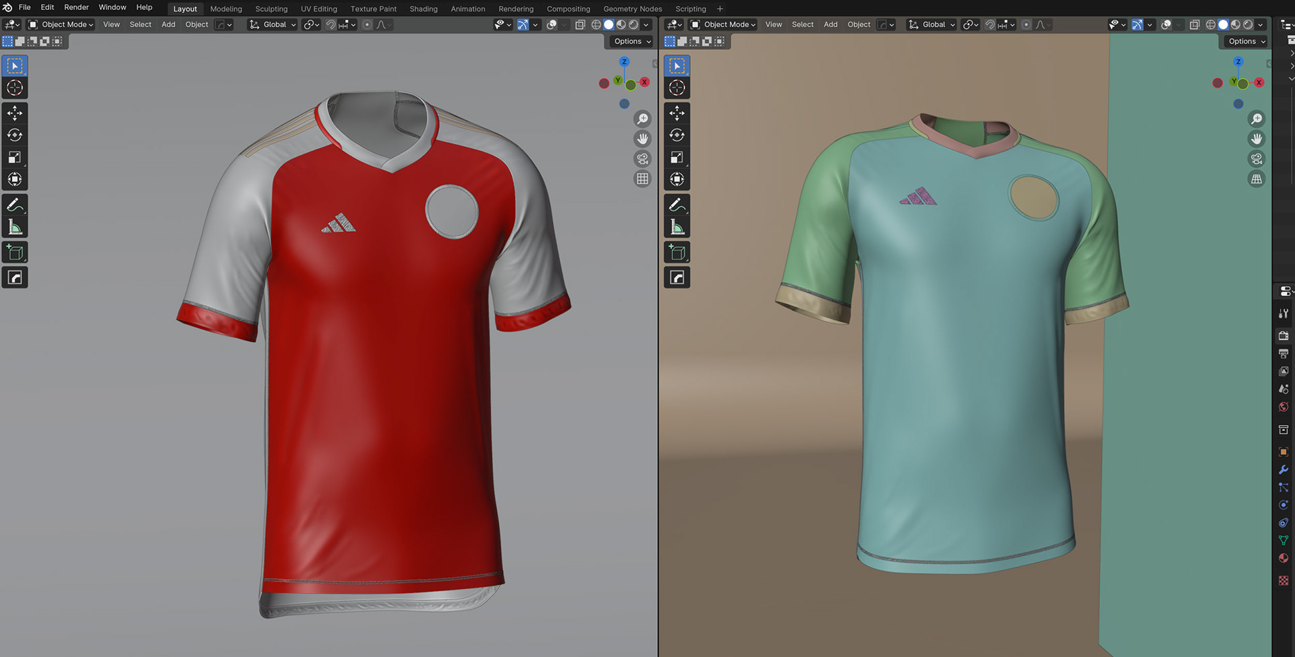Toggle camera view in right viewport

1257,159
